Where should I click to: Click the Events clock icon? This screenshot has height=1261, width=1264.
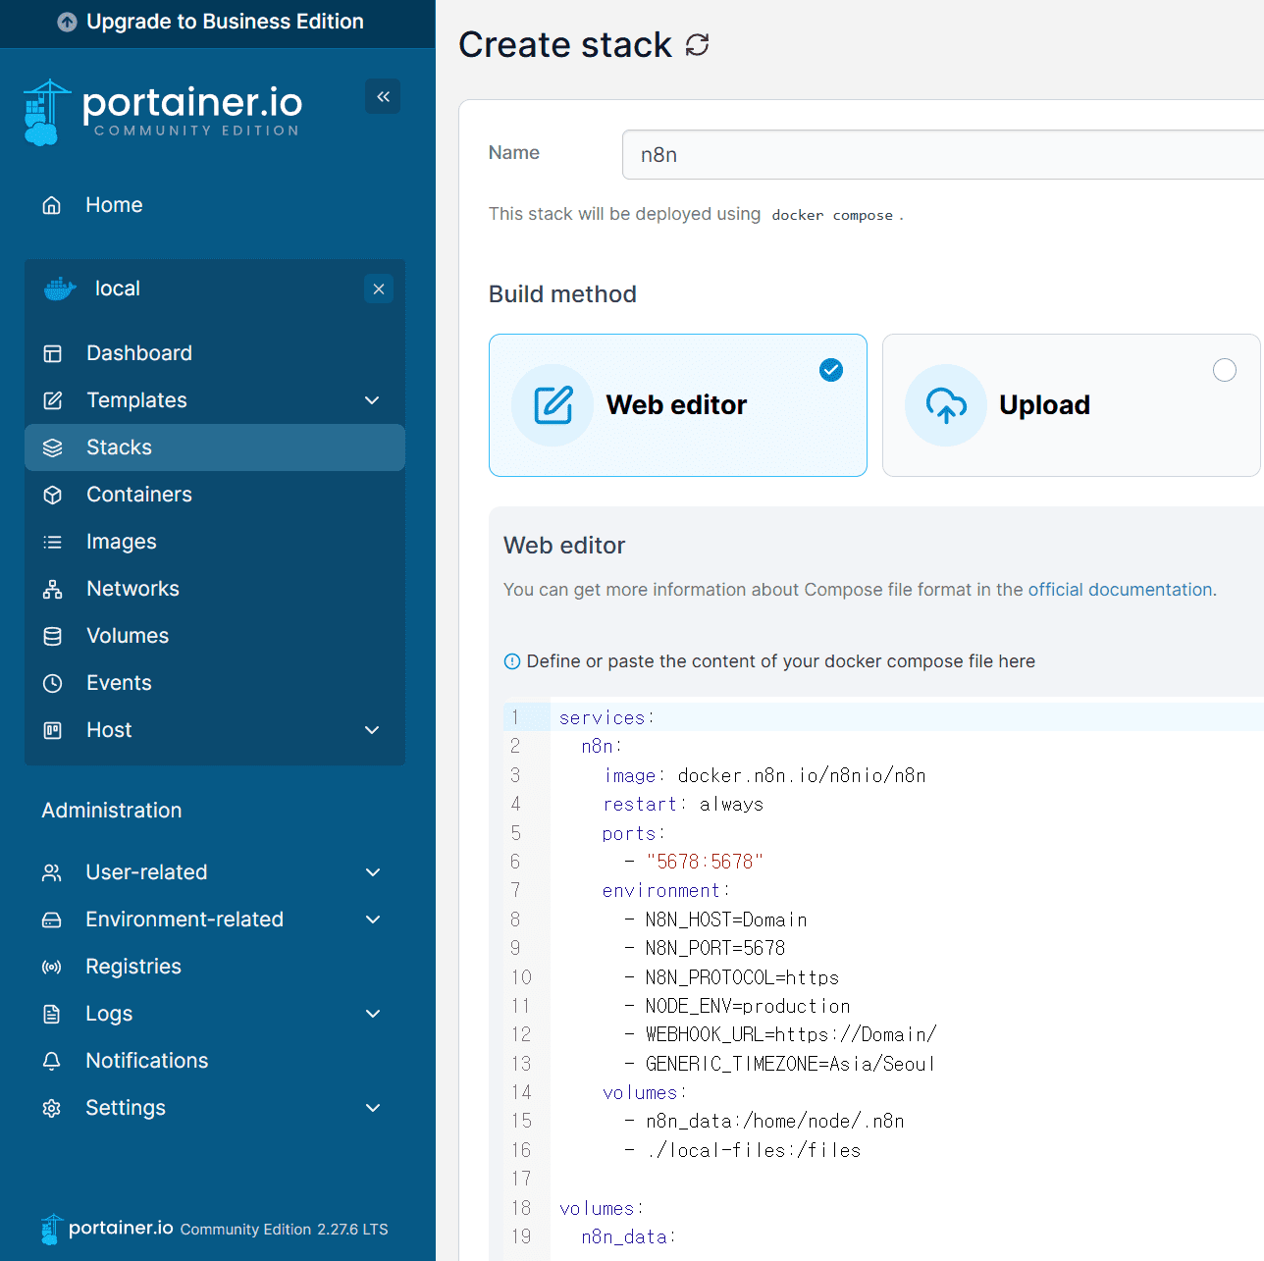pos(53,683)
